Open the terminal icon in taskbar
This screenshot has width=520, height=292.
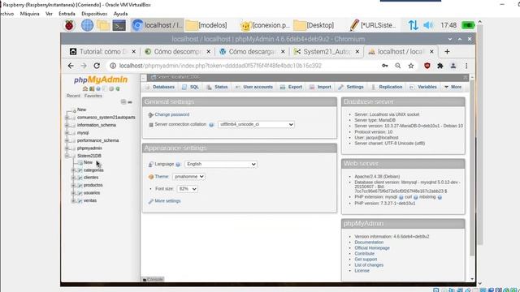coord(119,25)
